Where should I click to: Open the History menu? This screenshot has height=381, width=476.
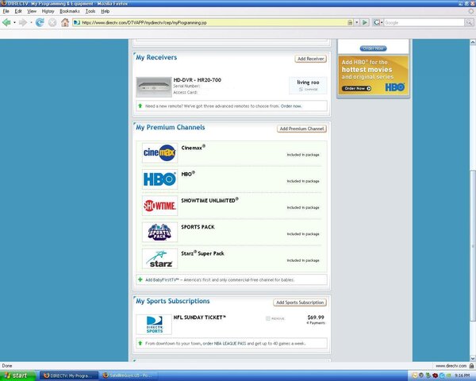coord(48,11)
